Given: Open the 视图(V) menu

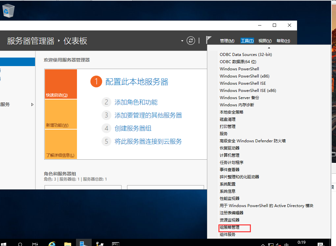Looking at the screenshot, I should [265, 41].
